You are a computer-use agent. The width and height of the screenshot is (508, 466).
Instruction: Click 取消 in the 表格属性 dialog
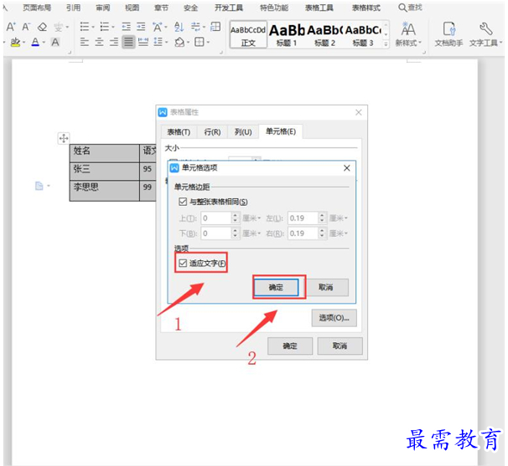click(x=340, y=346)
